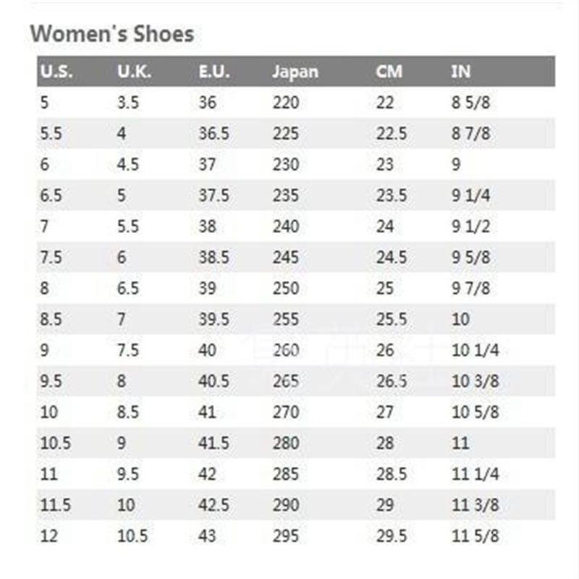579x579 pixels.
Task: Click the CM column header
Action: (389, 71)
